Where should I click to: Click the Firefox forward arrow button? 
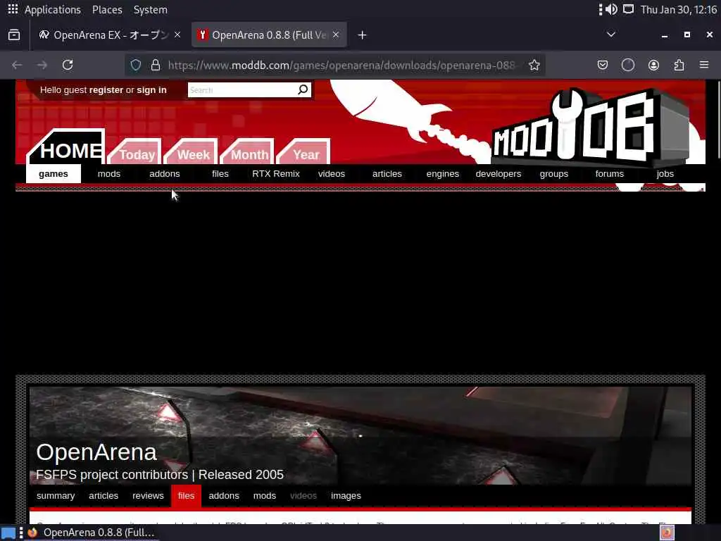(x=42, y=65)
